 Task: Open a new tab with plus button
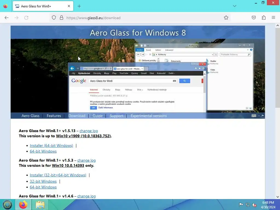coord(79,6)
